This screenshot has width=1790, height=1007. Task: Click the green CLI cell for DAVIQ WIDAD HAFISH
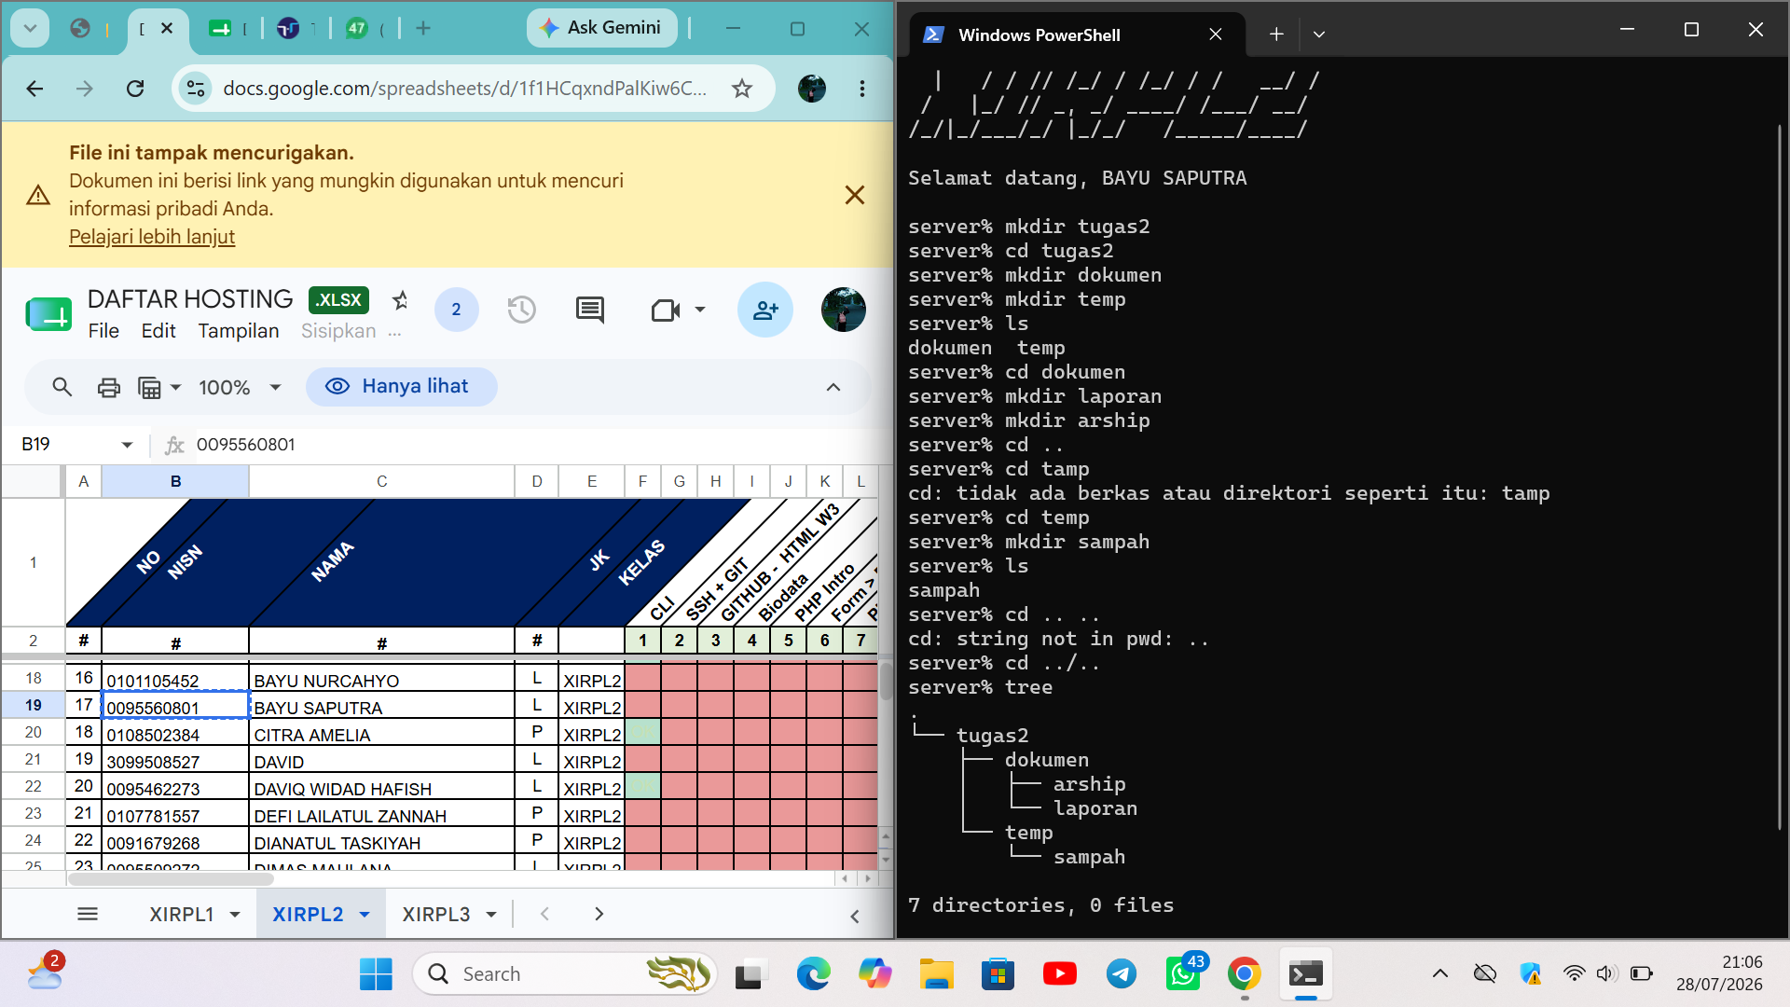[x=642, y=787]
